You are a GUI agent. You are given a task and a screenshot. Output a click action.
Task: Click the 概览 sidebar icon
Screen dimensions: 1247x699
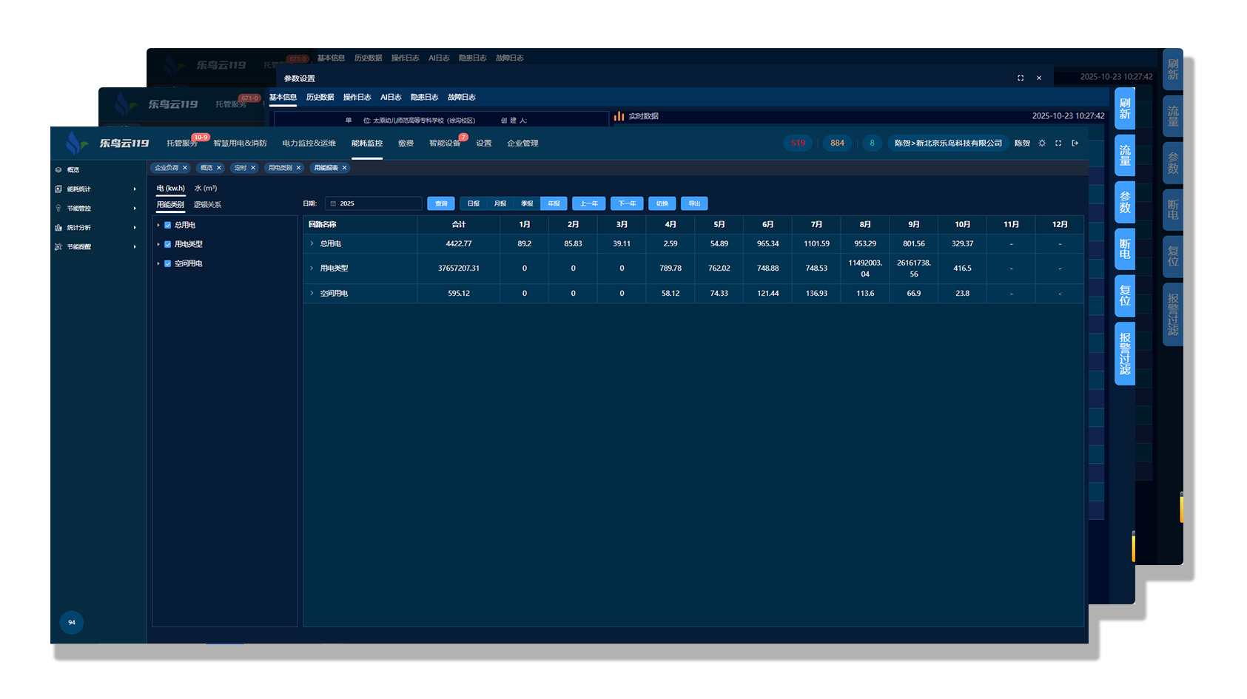pyautogui.click(x=58, y=170)
